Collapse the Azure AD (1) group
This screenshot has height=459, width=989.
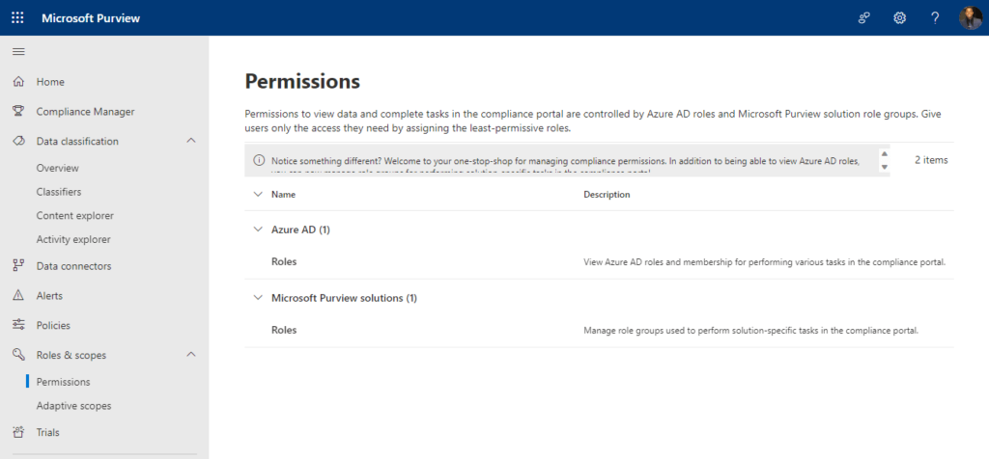[257, 229]
